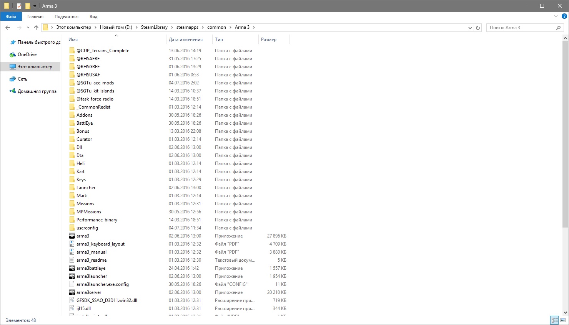Select the Missions folder name
569x325 pixels.
85,204
